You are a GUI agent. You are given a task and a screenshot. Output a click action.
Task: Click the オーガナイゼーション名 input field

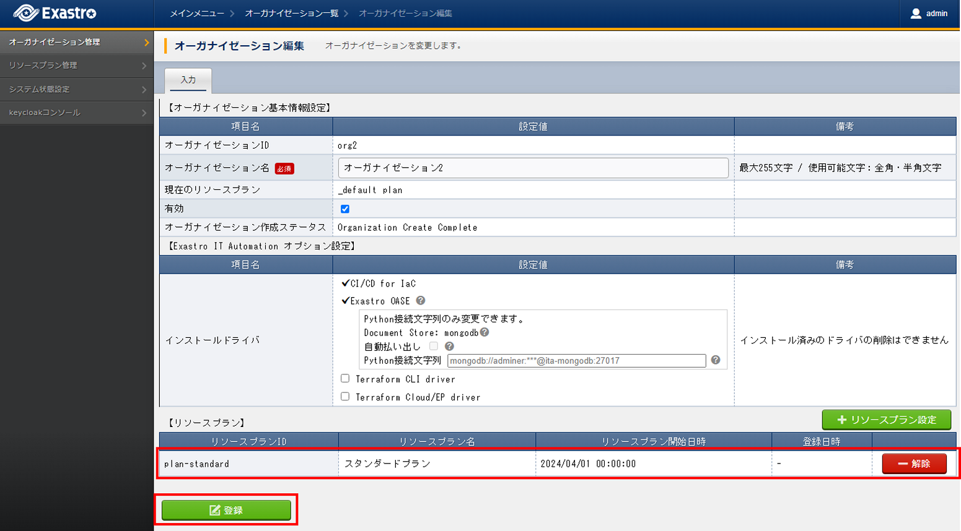(533, 168)
